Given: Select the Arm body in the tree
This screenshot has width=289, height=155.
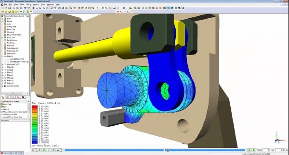Looking at the screenshot, I should [x=9, y=24].
